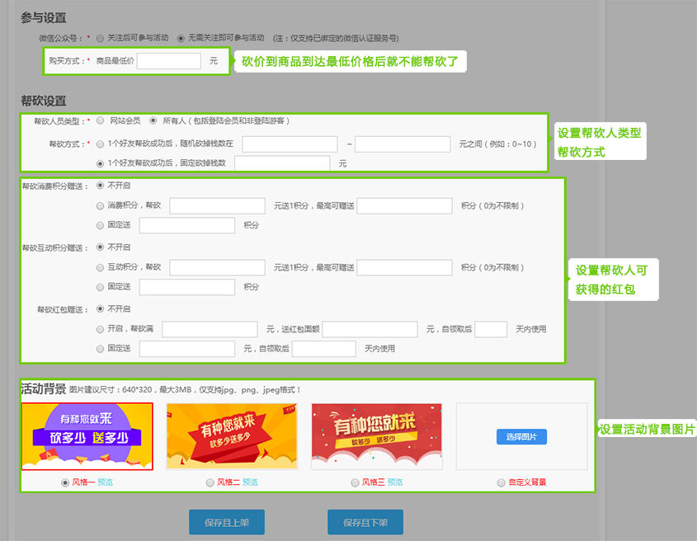This screenshot has width=697, height=541.
Task: Click the 送红包面额 amount input field
Action: point(370,329)
